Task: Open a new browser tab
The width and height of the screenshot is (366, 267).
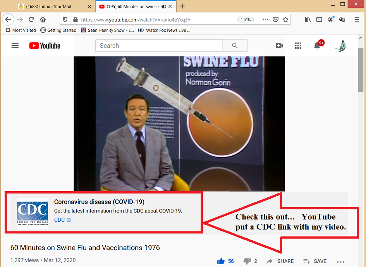Action: [182, 6]
